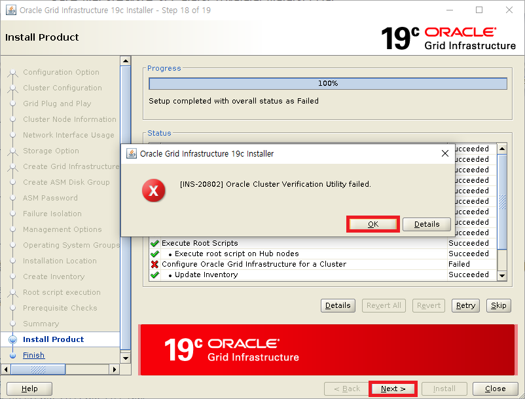The width and height of the screenshot is (525, 399).
Task: Click sidebar horizontal scroll left arrow
Action: pyautogui.click(x=6, y=370)
